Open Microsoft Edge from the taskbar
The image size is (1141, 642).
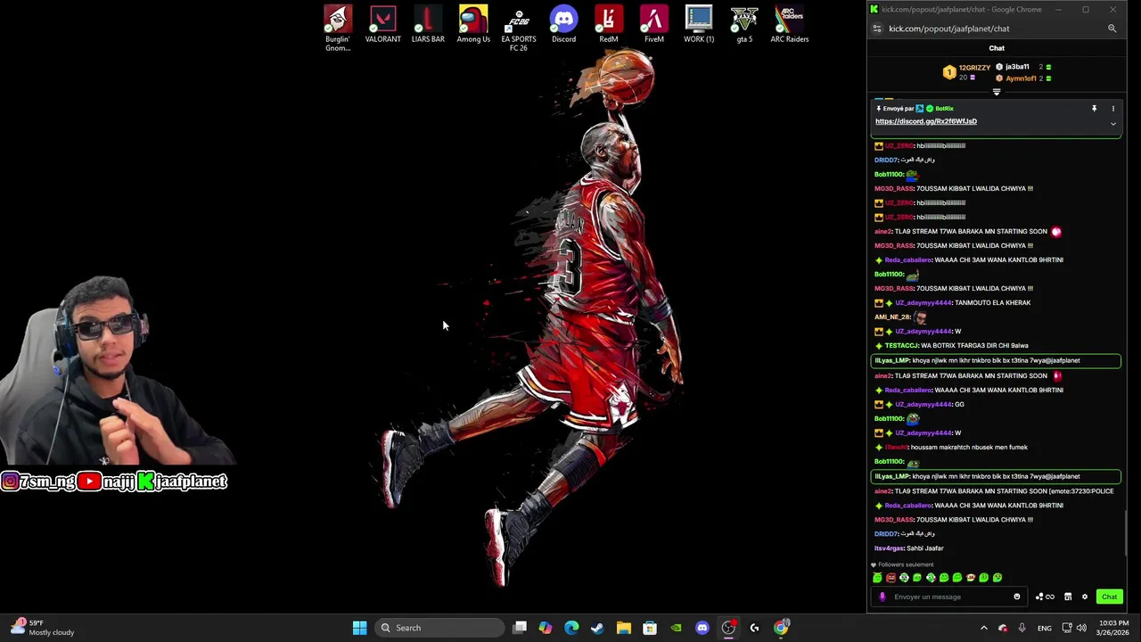(x=571, y=628)
